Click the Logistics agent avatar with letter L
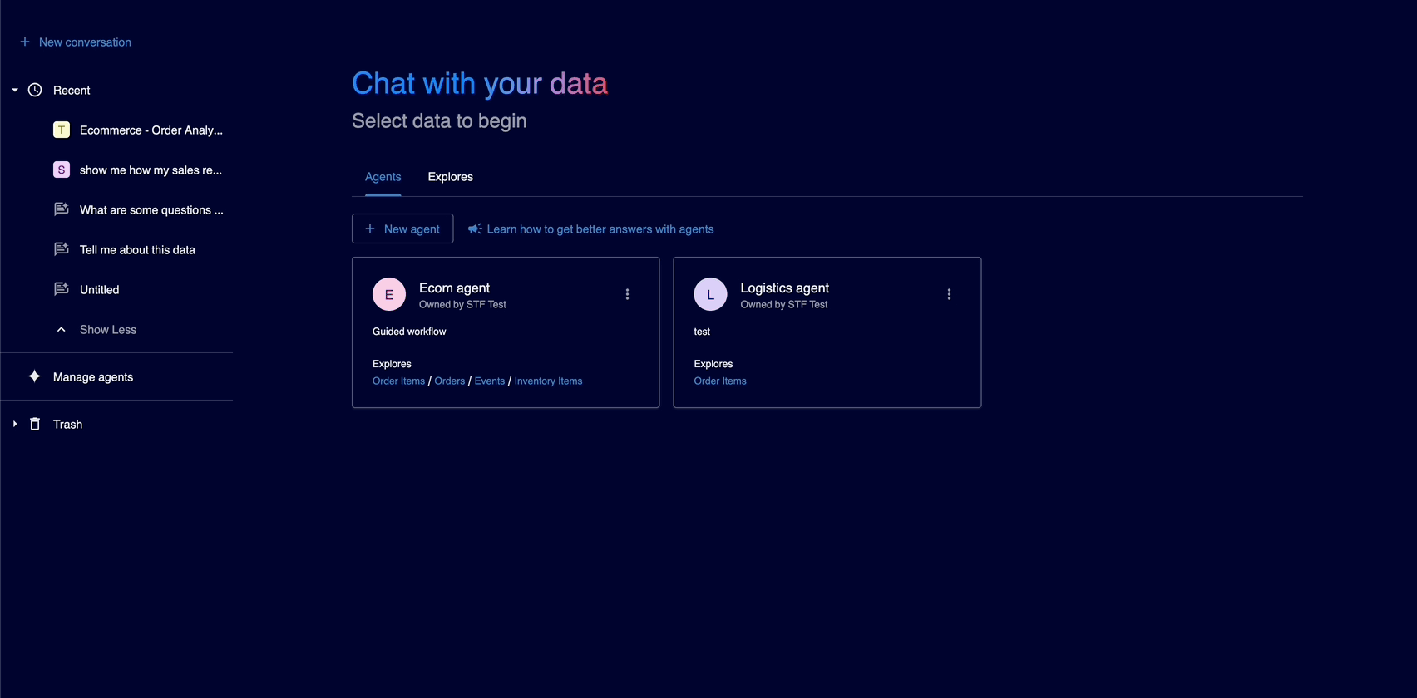The image size is (1417, 698). 710,294
